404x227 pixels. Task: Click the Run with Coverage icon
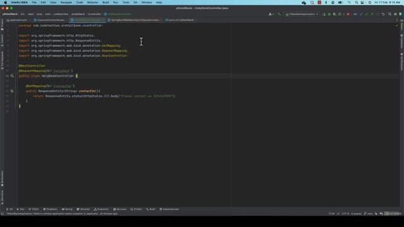click(335, 14)
